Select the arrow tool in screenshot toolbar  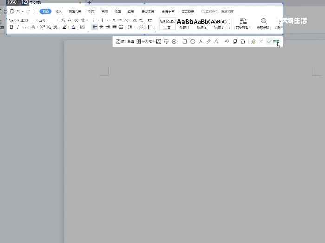point(201,42)
